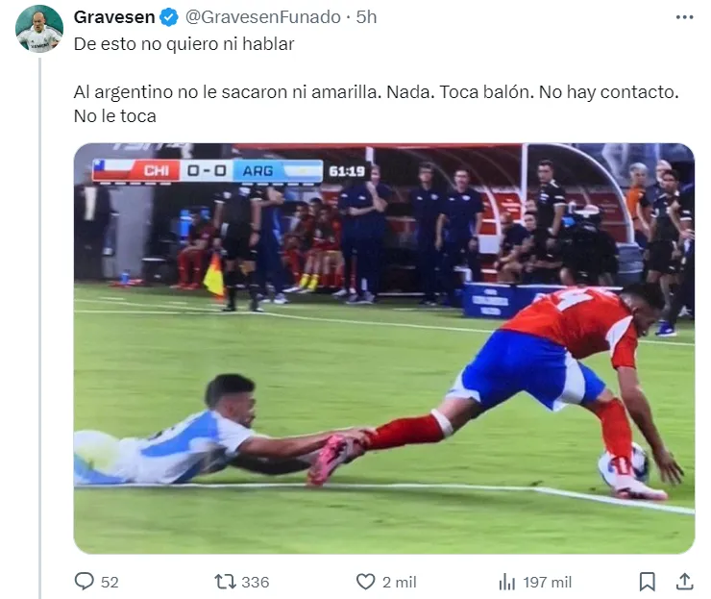Viewport: 711px width, 599px height.
Task: Click the share upload icon
Action: click(685, 582)
